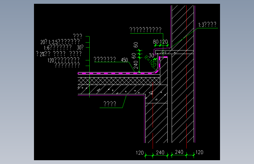Select the vertical "240" dimension text
The width and height of the screenshot is (254, 164).
(136, 65)
